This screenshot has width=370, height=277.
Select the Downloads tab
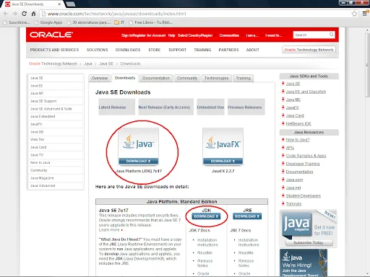click(125, 78)
